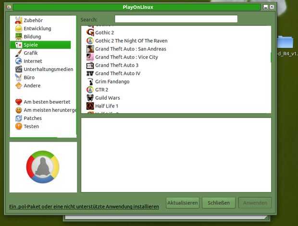Image resolution: width=298 pixels, height=226 pixels.
Task: Click the Schließen button
Action: click(x=219, y=203)
